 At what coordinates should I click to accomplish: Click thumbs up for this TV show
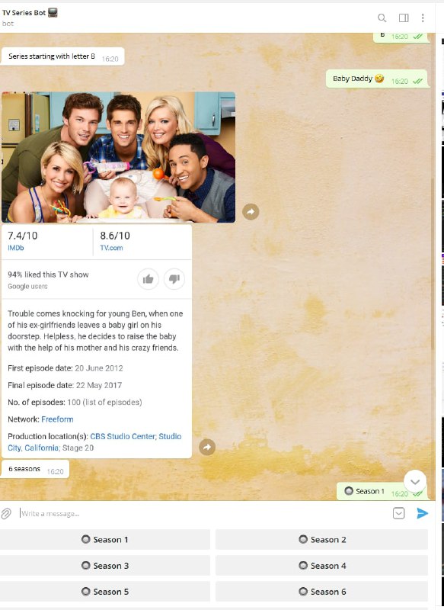tap(148, 279)
